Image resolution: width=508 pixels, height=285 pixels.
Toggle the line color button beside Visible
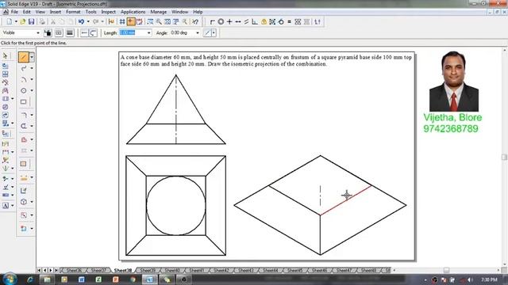point(48,33)
